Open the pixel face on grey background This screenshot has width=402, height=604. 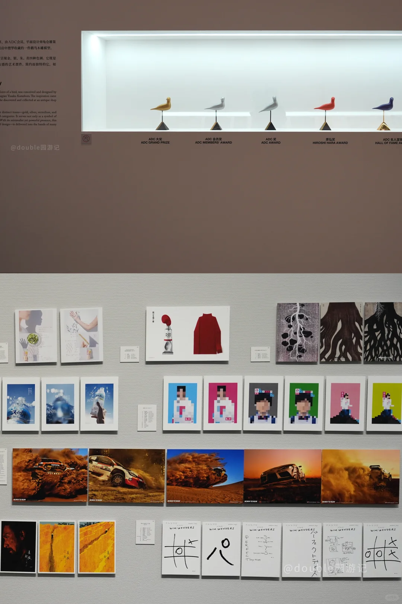point(263,403)
